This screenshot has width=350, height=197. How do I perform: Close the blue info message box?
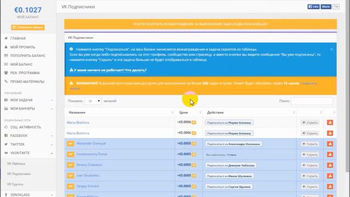pos(331,49)
